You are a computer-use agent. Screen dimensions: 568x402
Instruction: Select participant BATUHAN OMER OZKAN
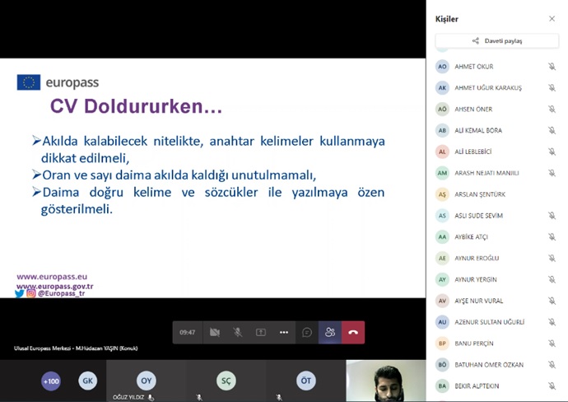point(496,365)
